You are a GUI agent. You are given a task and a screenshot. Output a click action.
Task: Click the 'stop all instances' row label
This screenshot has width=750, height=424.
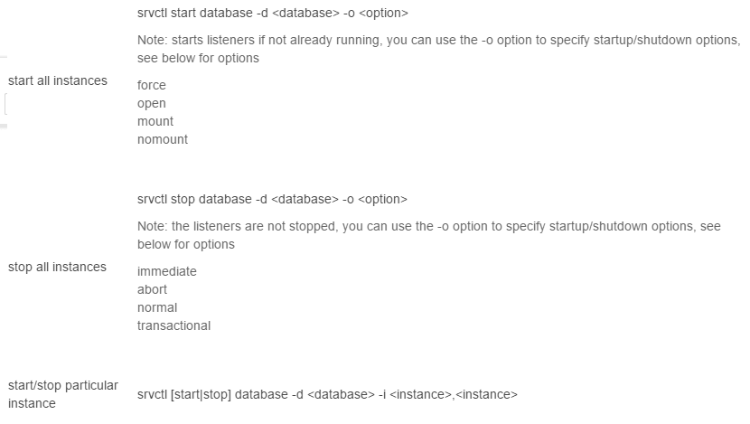57,268
